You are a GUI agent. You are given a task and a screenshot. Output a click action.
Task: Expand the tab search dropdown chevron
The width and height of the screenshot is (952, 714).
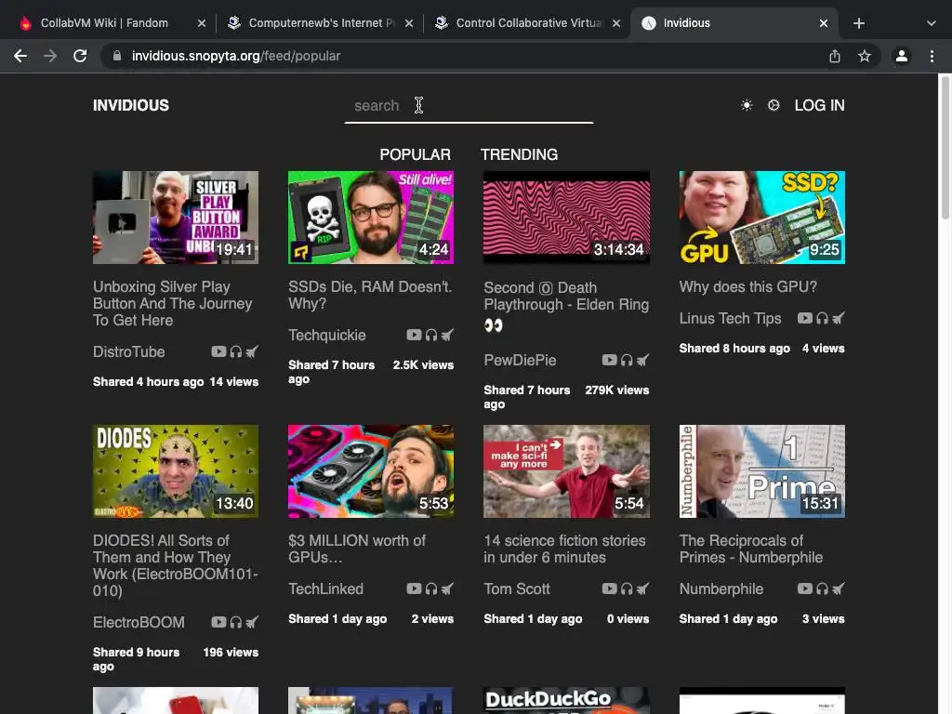pyautogui.click(x=932, y=23)
